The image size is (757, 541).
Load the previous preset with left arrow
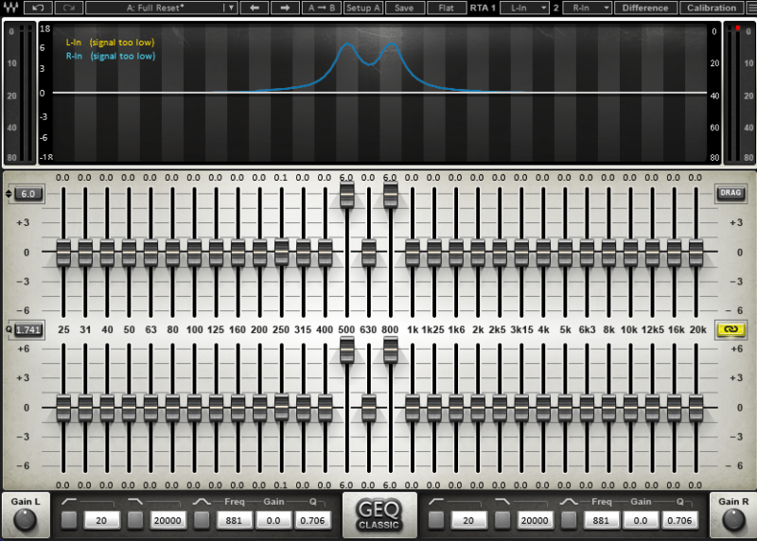pos(254,8)
